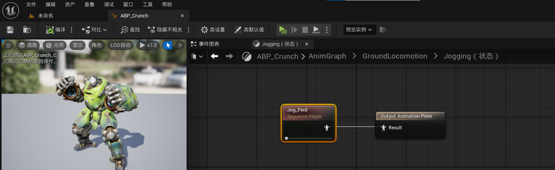The height and width of the screenshot is (170, 555).
Task: Open the 对比 diff dropdown
Action: pos(94,30)
